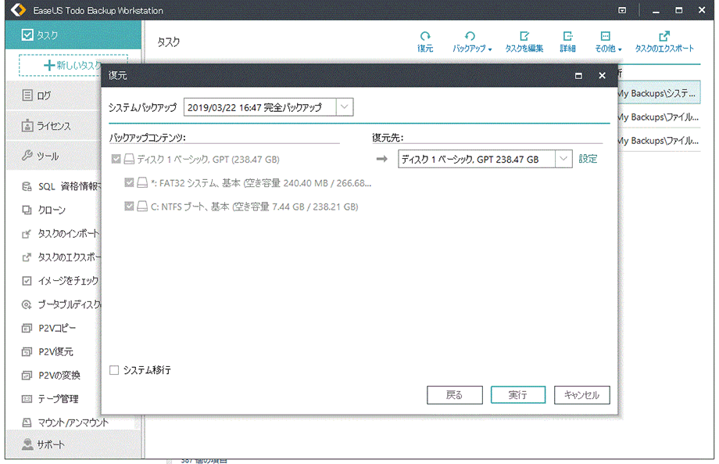Open the バックアップ toolbar dropdown
The width and height of the screenshot is (719, 464).
tap(472, 41)
